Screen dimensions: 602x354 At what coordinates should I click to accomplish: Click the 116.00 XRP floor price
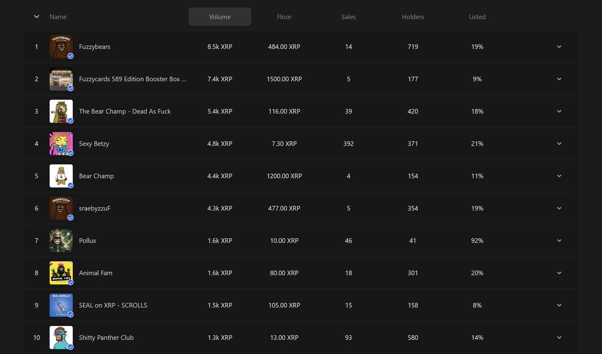(x=284, y=111)
